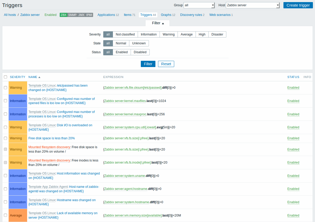Collapse the Filter panel
Viewport: 315px width, 222px height.
pyautogui.click(x=158, y=23)
